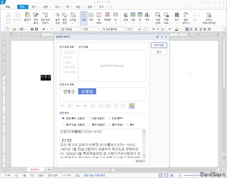Click the zoom slider handle in status bar
Image resolution: width=227 pixels, height=178 pixels.
193,175
